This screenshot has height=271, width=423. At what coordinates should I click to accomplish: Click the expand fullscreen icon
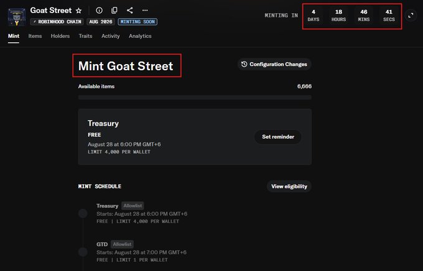click(411, 16)
